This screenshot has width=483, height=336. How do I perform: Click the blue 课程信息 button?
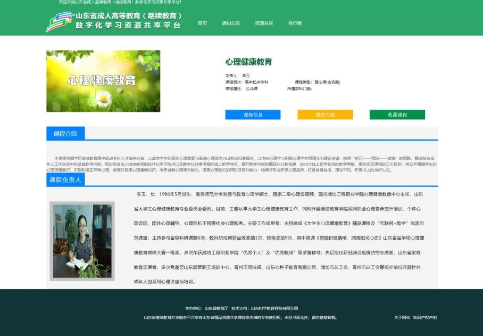click(x=253, y=115)
